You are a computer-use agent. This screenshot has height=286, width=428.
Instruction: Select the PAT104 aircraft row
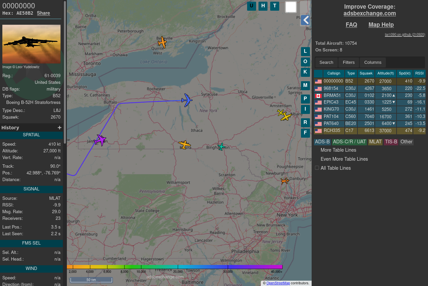pyautogui.click(x=370, y=117)
